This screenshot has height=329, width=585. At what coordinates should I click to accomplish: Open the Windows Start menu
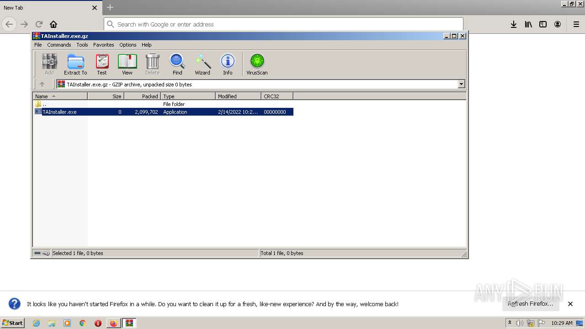[12, 323]
